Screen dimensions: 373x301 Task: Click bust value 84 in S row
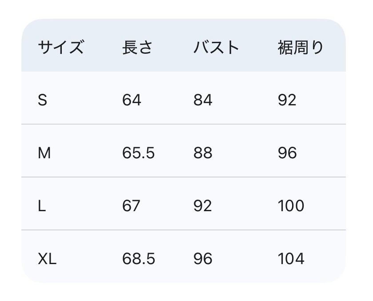[x=203, y=100]
